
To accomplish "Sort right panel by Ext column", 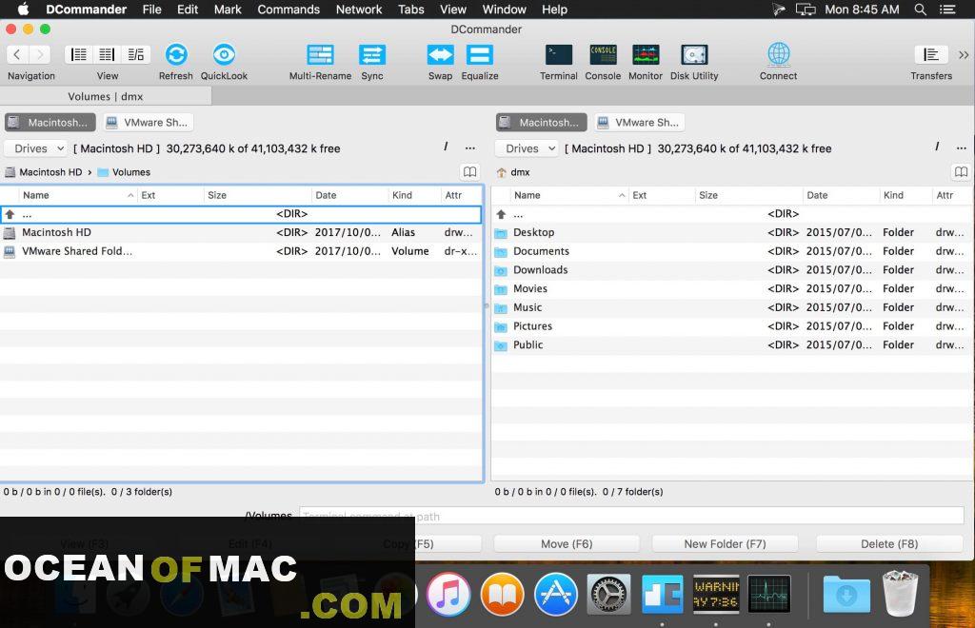I will click(662, 195).
